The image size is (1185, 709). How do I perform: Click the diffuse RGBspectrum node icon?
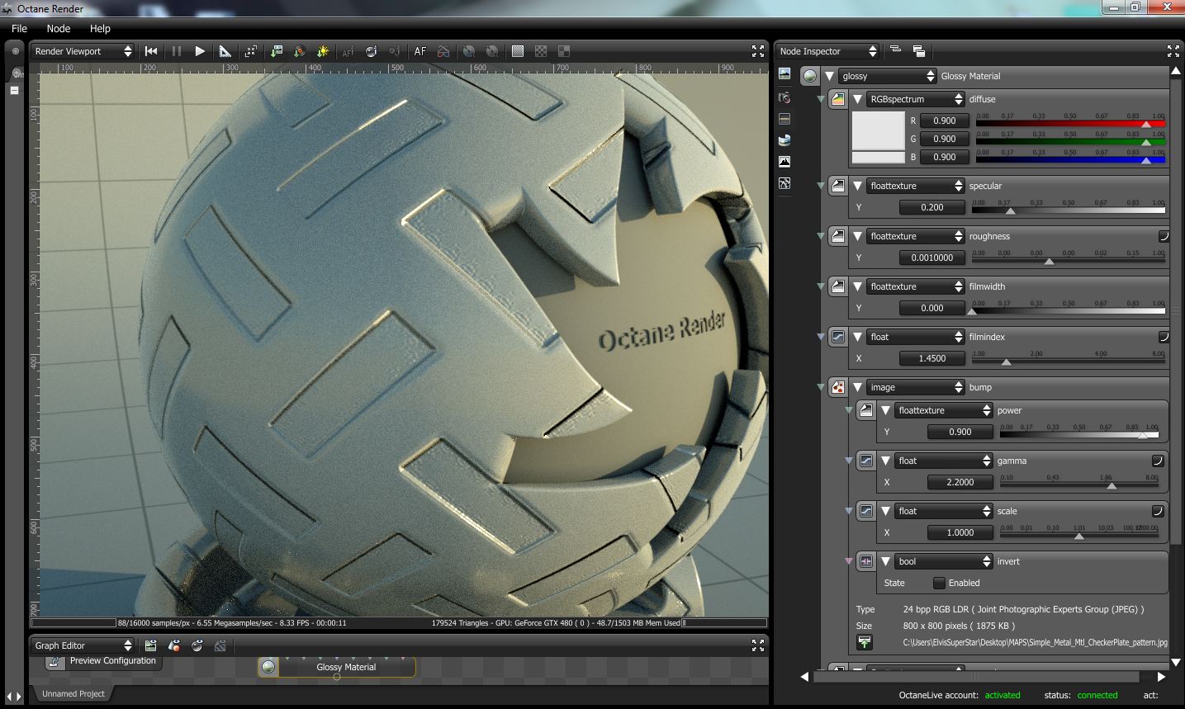(838, 99)
